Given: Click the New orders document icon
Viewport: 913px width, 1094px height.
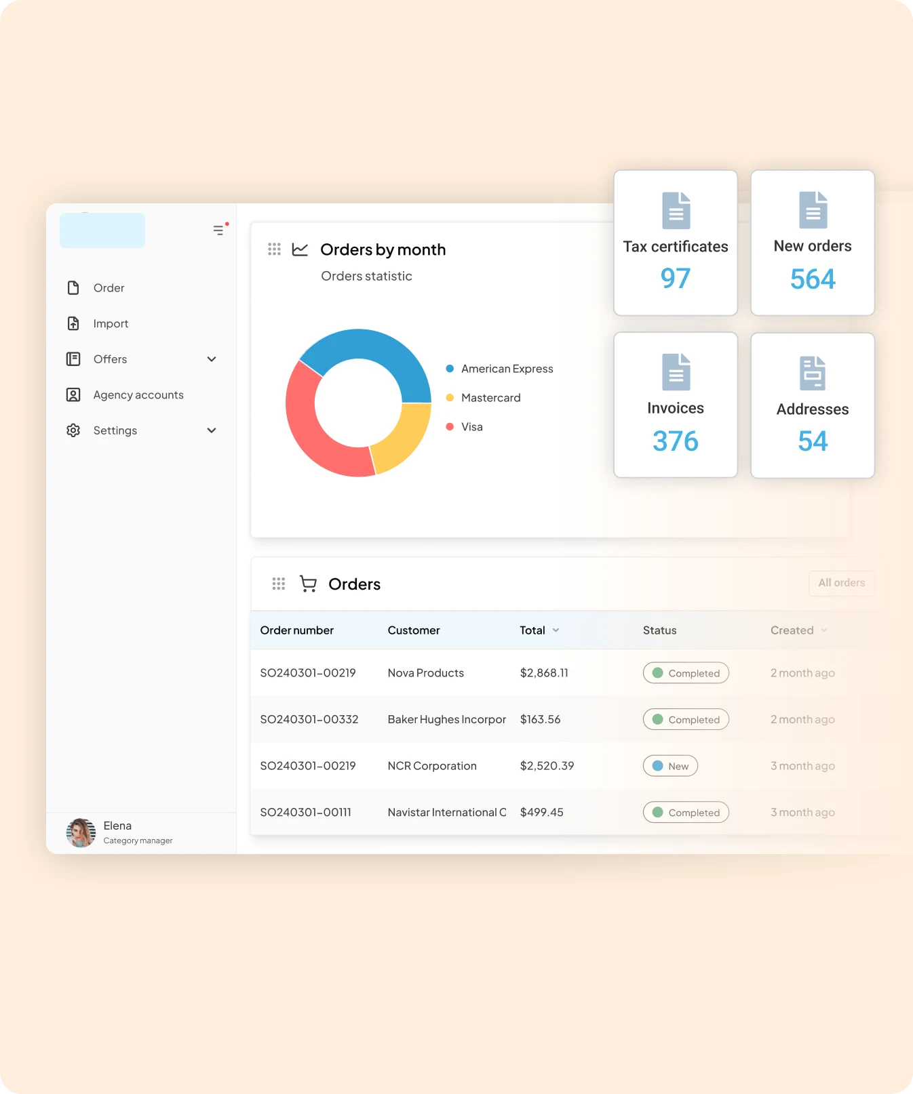Looking at the screenshot, I should point(813,210).
